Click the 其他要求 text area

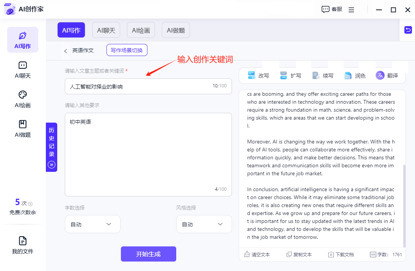148,155
